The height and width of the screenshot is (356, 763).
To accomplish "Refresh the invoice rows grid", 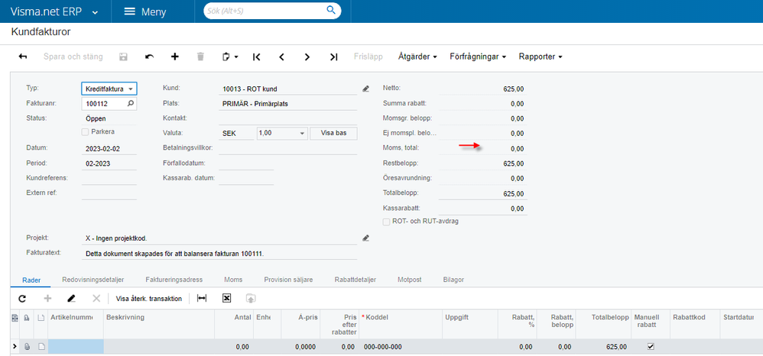I will pyautogui.click(x=22, y=299).
